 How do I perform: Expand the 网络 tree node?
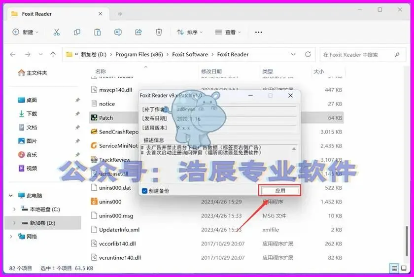[x=11, y=237]
